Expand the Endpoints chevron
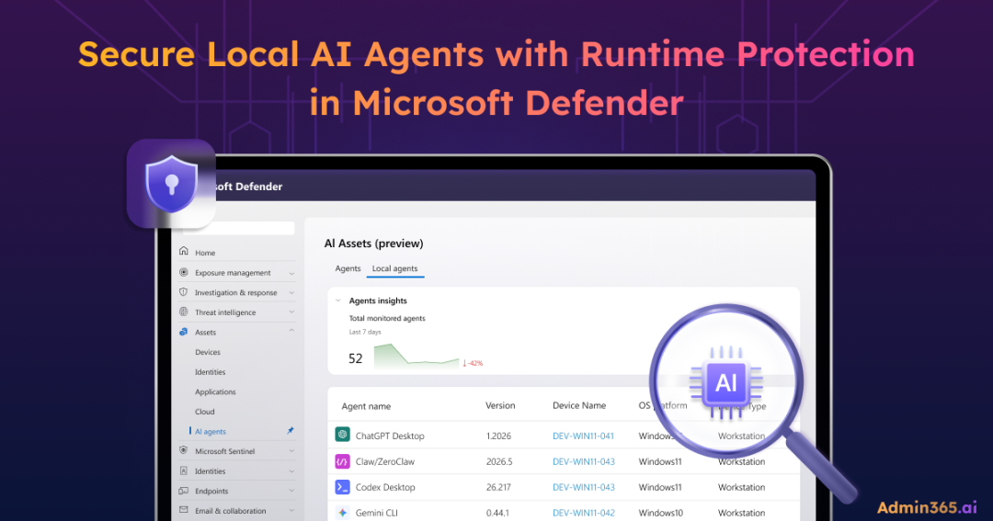Viewport: 993px width, 521px height. pos(291,491)
